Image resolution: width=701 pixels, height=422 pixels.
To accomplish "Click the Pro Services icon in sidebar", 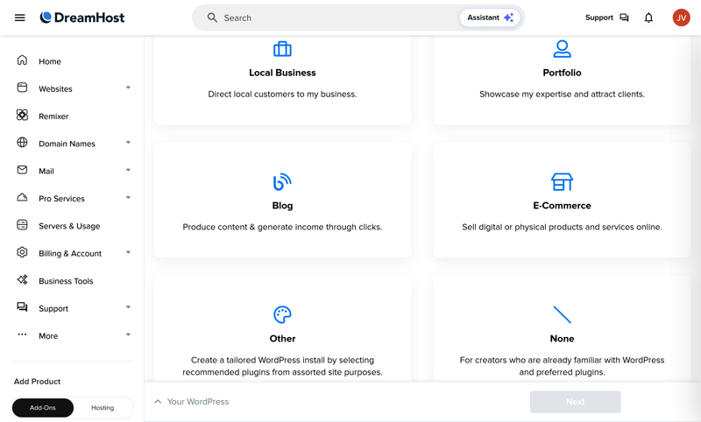I will click(x=22, y=197).
